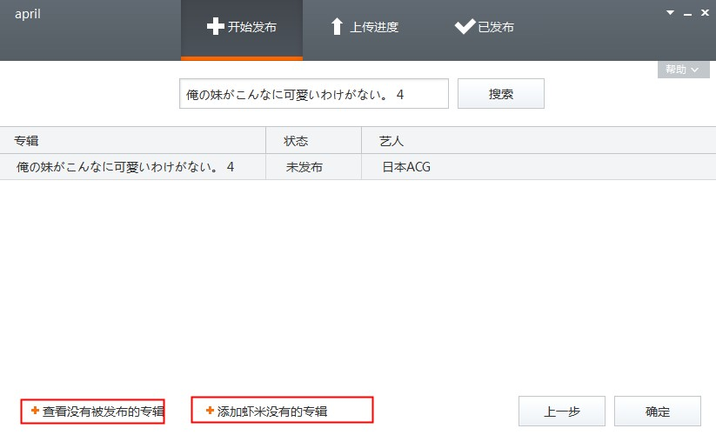Open the 上传进度 tab
The height and width of the screenshot is (435, 716).
[x=365, y=27]
